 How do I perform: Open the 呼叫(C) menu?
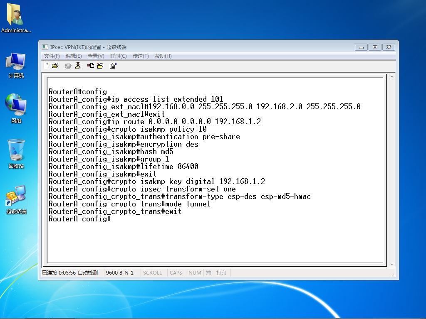[119, 56]
